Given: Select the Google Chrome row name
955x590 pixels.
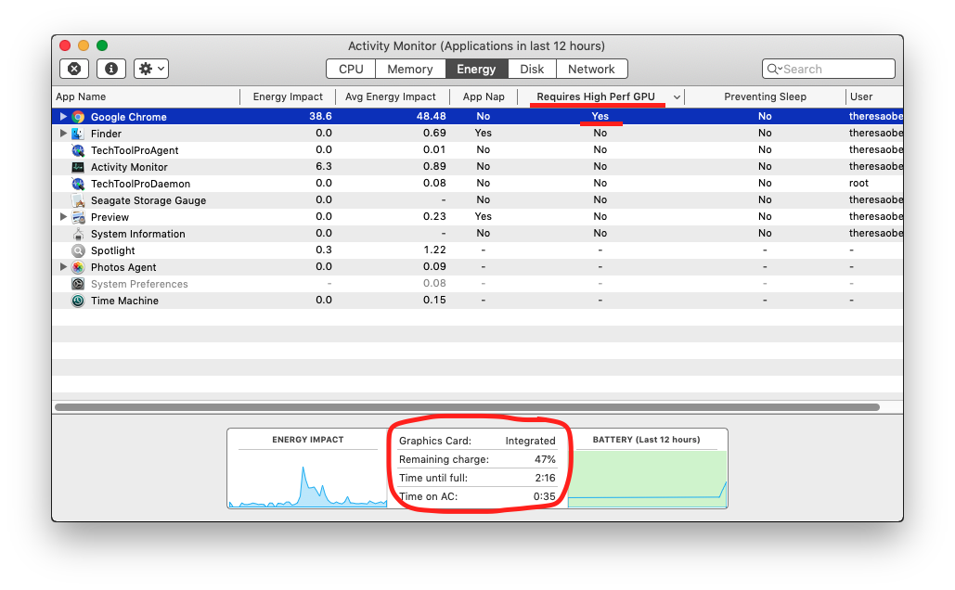Looking at the screenshot, I should tap(128, 117).
